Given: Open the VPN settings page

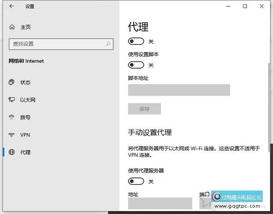Looking at the screenshot, I should tap(25, 135).
